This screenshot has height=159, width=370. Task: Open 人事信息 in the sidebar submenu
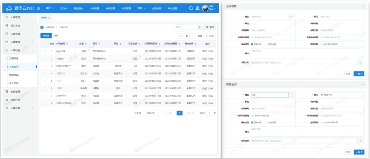(14, 58)
